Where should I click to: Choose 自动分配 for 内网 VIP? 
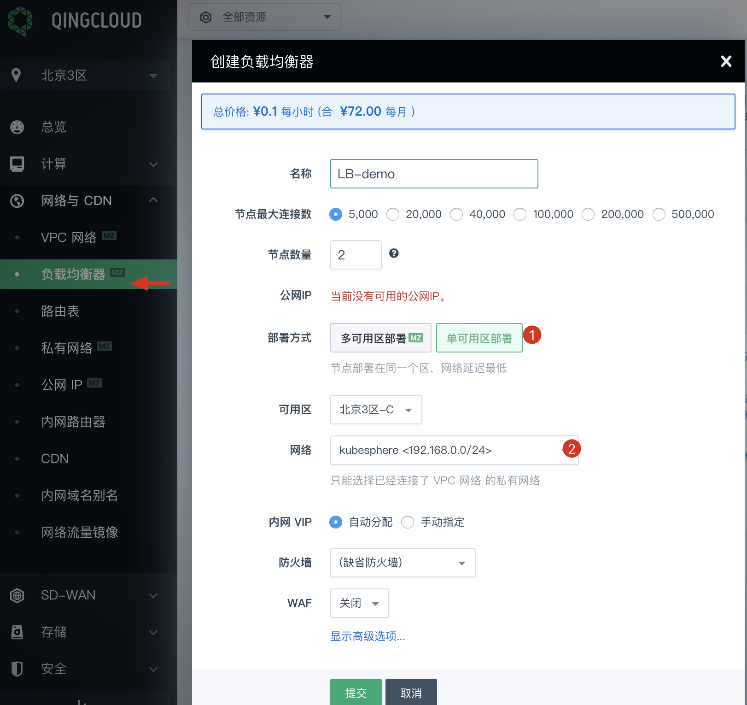click(336, 522)
